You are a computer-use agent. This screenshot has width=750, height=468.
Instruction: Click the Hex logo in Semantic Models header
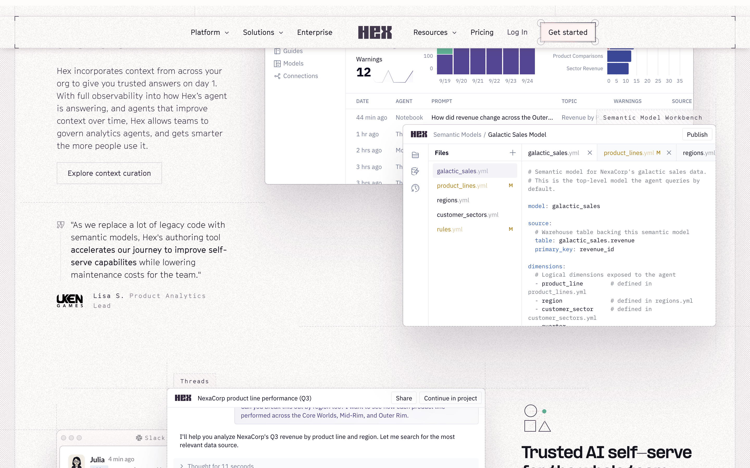(x=419, y=134)
